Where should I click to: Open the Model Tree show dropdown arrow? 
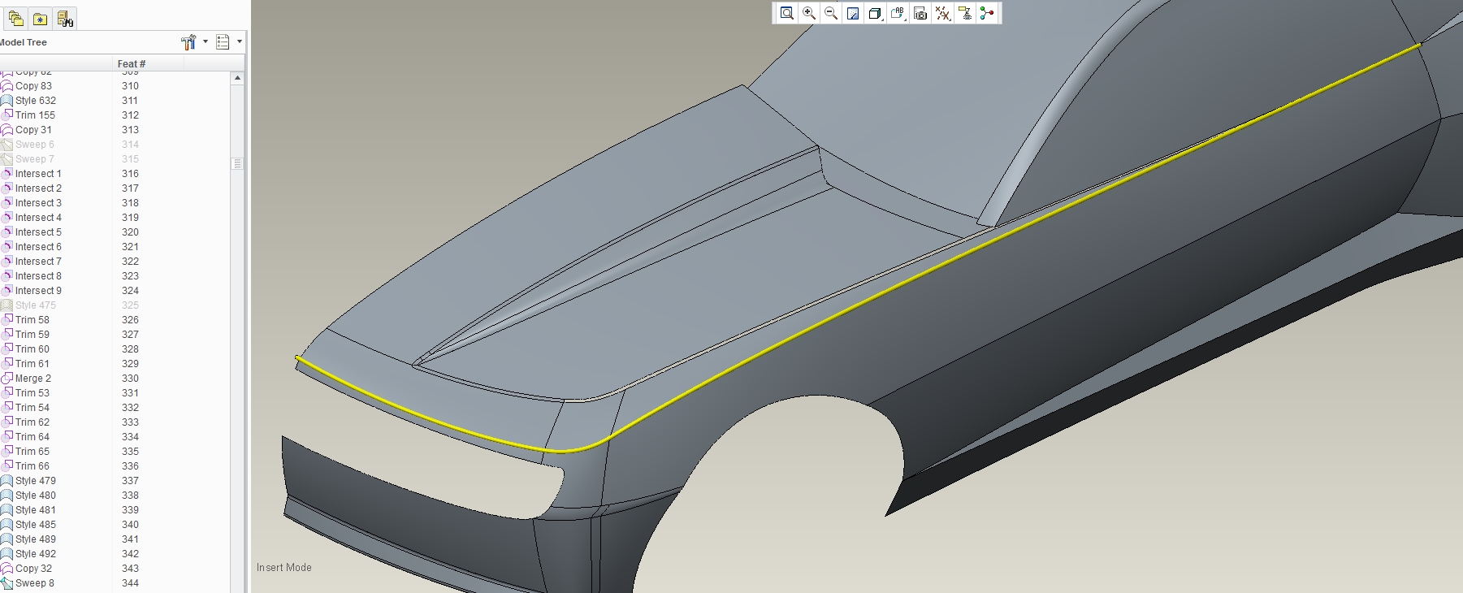(240, 41)
